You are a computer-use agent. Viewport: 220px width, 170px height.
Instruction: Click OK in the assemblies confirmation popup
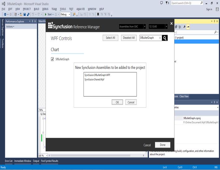click(117, 102)
